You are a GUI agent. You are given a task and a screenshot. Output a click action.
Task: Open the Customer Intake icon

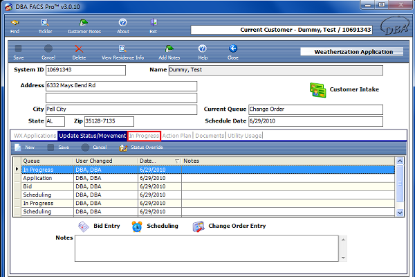[x=318, y=90]
